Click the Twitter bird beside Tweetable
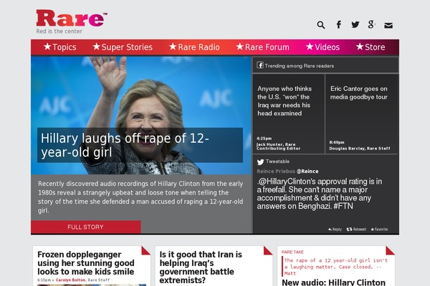430x286 pixels. (261, 162)
